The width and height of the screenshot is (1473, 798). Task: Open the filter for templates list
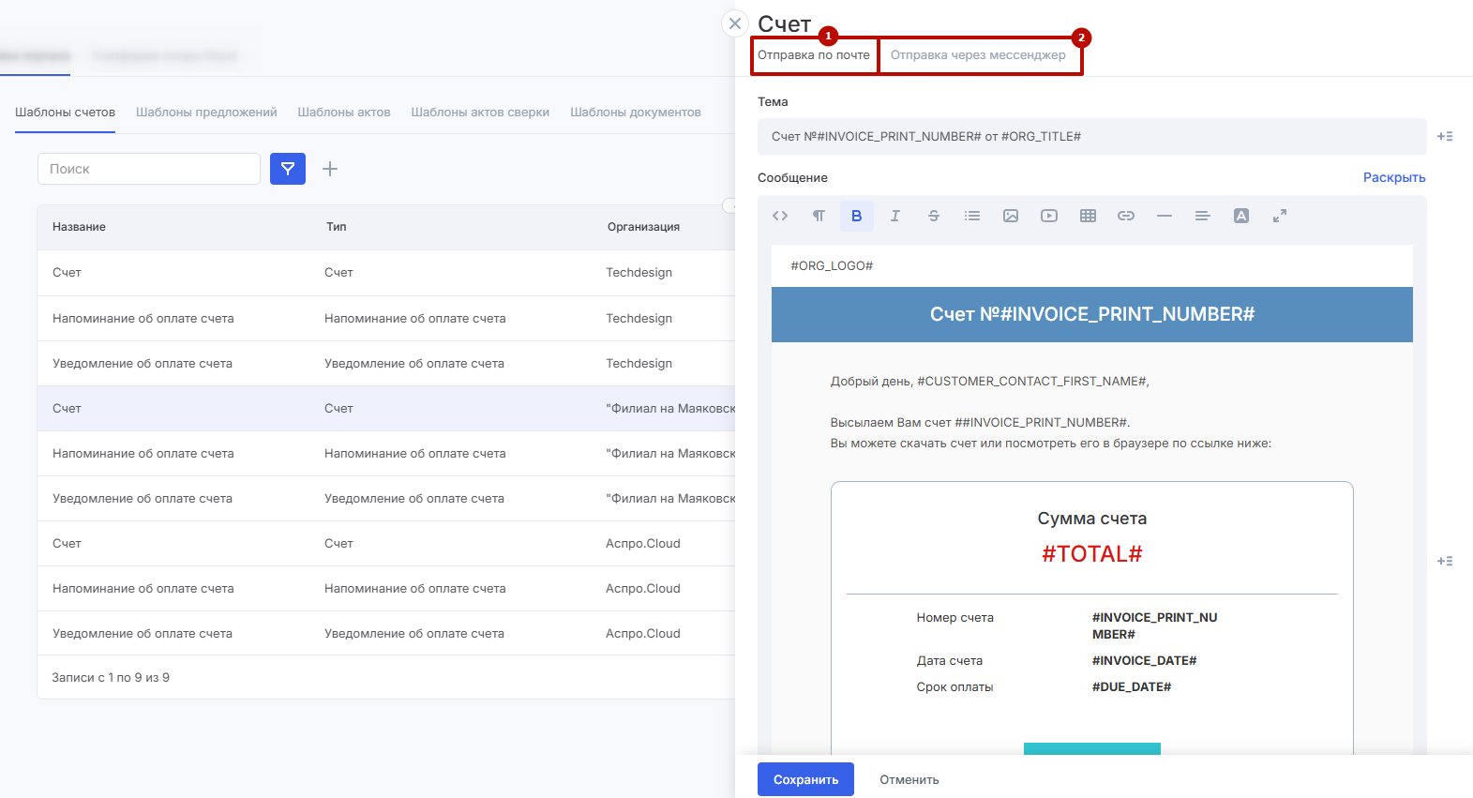pyautogui.click(x=288, y=169)
